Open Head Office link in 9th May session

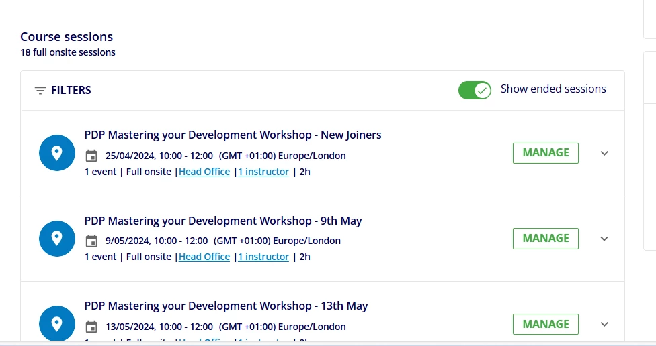(x=204, y=257)
